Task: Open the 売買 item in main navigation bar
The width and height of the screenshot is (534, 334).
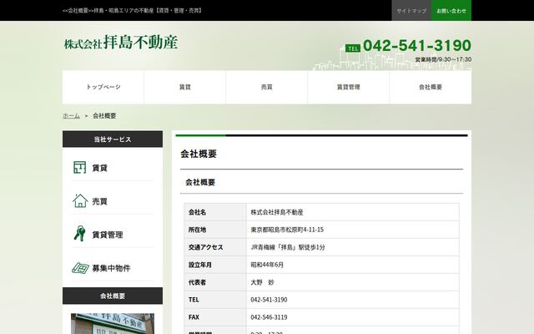Action: point(267,87)
